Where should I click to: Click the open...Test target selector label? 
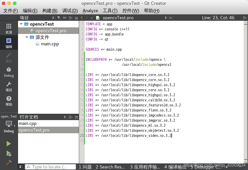click(x=9, y=117)
